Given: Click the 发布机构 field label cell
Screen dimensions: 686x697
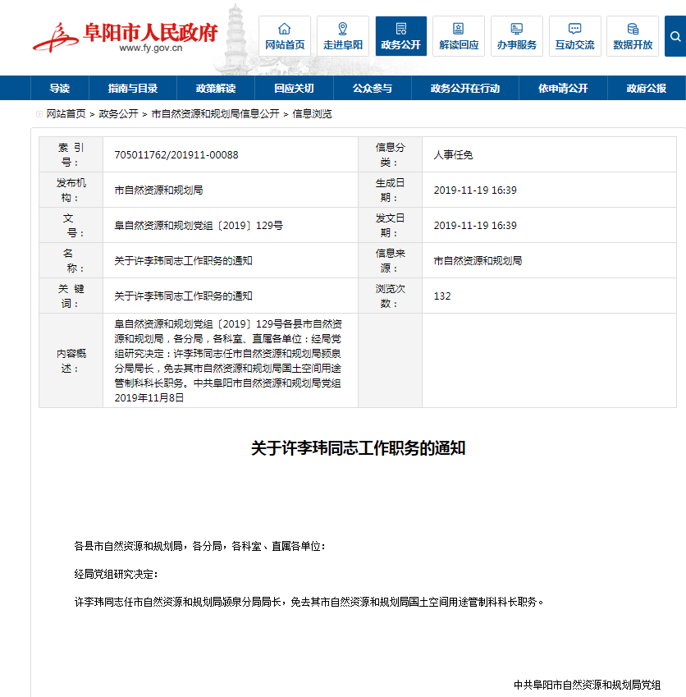Looking at the screenshot, I should pos(71,190).
